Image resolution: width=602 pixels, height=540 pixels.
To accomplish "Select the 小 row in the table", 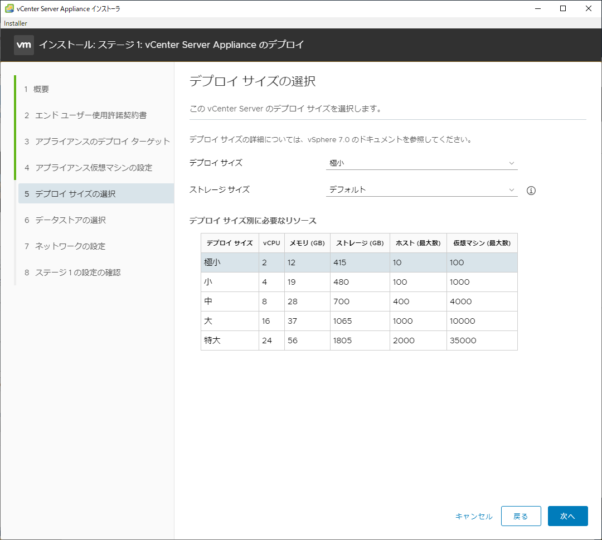I will (x=359, y=282).
